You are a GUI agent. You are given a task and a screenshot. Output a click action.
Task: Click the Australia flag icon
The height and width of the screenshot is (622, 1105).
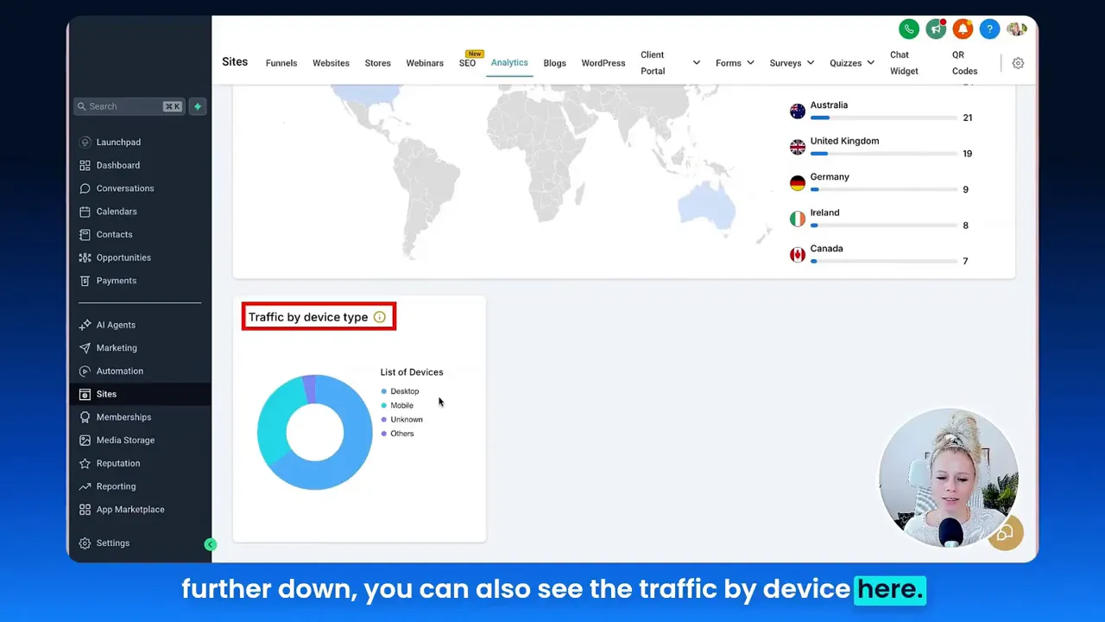click(798, 111)
